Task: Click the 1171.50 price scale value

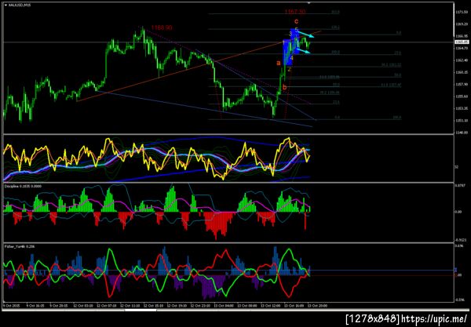Action: tap(460, 12)
